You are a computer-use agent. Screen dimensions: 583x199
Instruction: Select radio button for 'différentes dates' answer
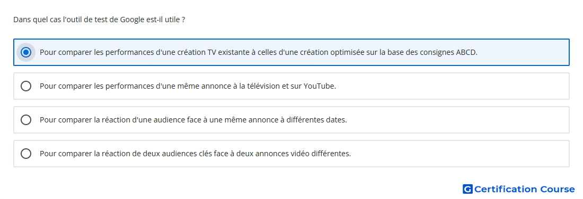click(26, 120)
